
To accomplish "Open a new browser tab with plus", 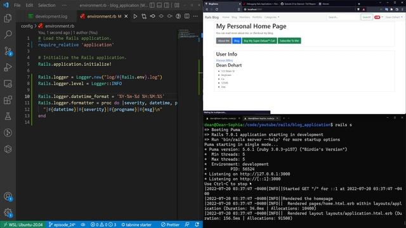I will coord(359,4).
